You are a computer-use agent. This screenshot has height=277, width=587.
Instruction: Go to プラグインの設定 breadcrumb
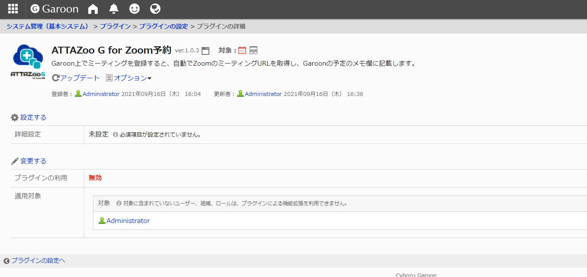164,26
